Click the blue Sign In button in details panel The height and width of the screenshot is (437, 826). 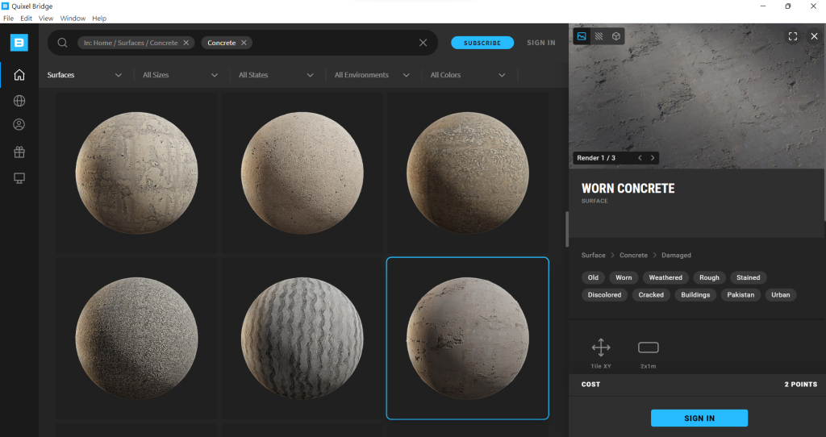tap(699, 418)
